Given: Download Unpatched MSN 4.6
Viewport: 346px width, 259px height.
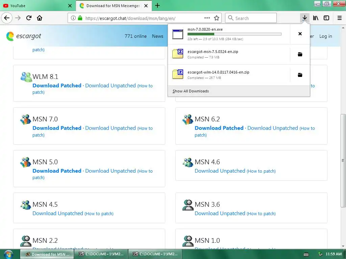Looking at the screenshot, I should 220,171.
